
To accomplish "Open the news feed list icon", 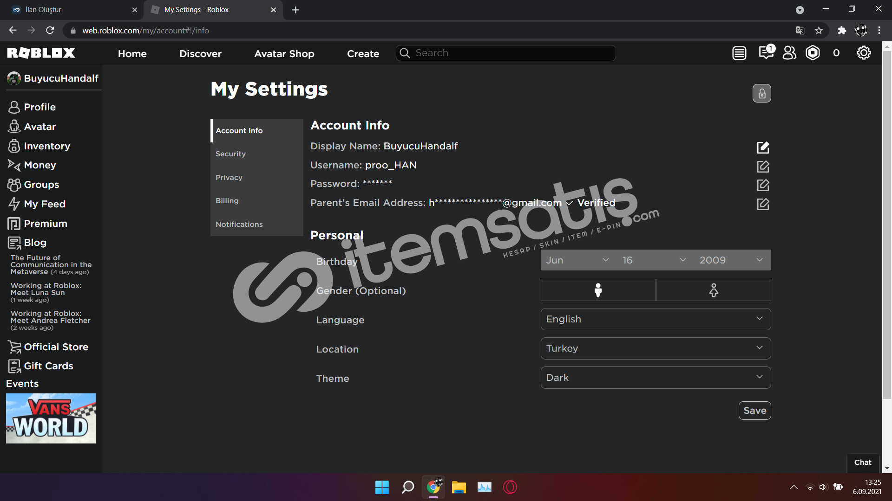I will [x=739, y=53].
